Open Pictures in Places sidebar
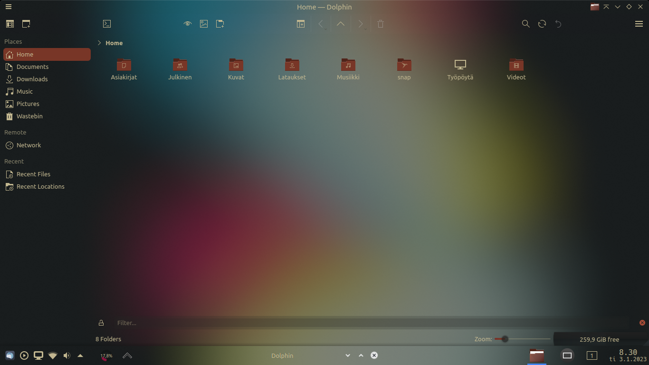The height and width of the screenshot is (365, 649). [47, 104]
